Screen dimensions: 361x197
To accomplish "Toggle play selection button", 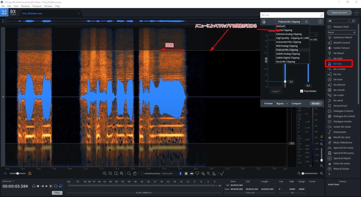I will click(51, 186).
